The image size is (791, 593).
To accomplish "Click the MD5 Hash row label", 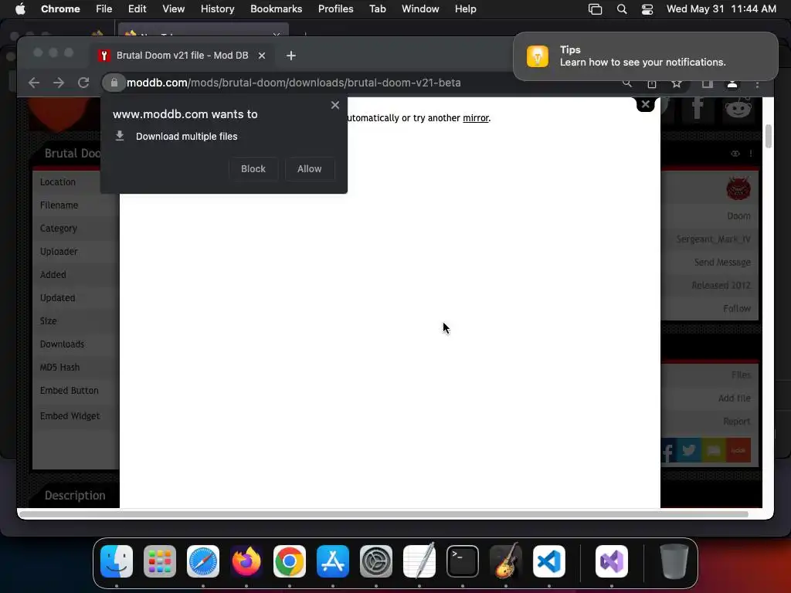I will pos(59,368).
